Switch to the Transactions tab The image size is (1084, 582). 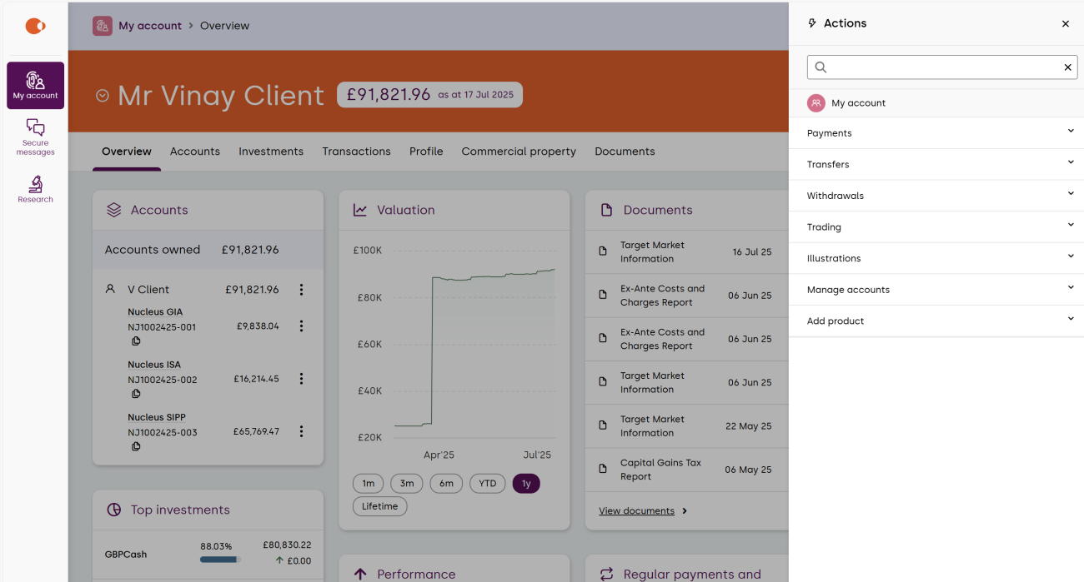[x=356, y=152]
